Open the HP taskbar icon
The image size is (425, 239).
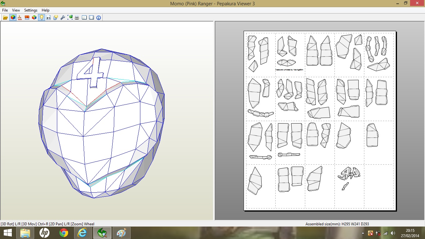44,233
